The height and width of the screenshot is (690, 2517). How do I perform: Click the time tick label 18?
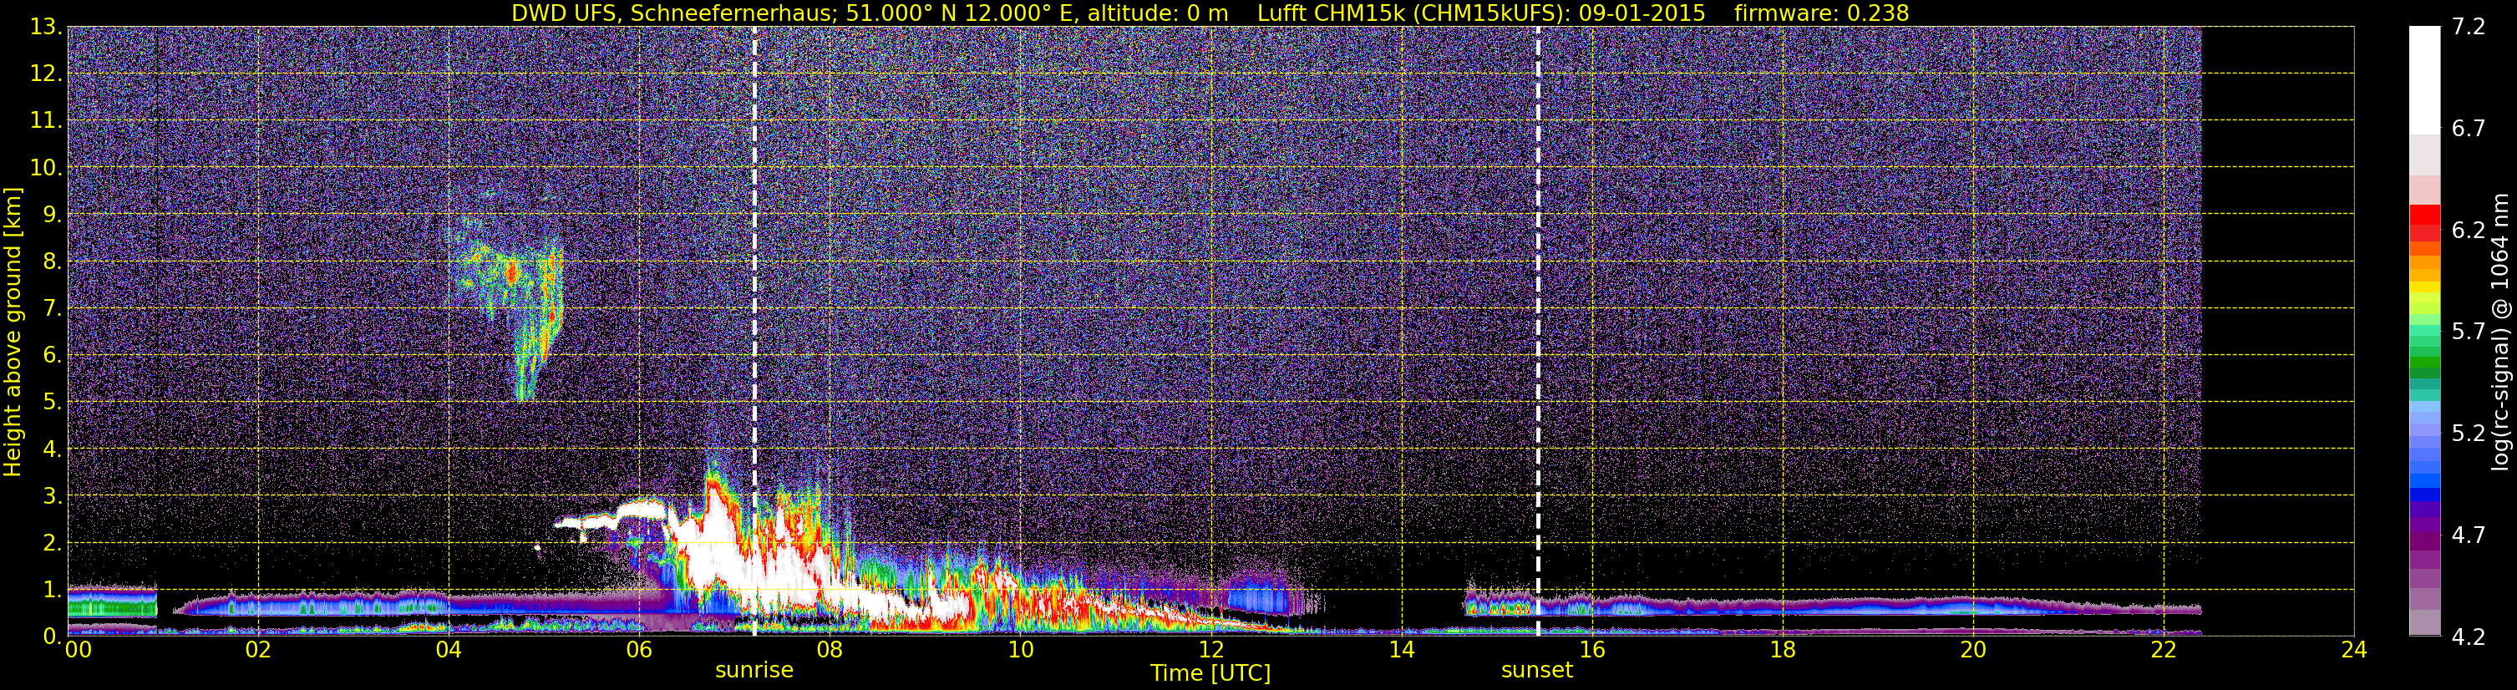point(1782,650)
